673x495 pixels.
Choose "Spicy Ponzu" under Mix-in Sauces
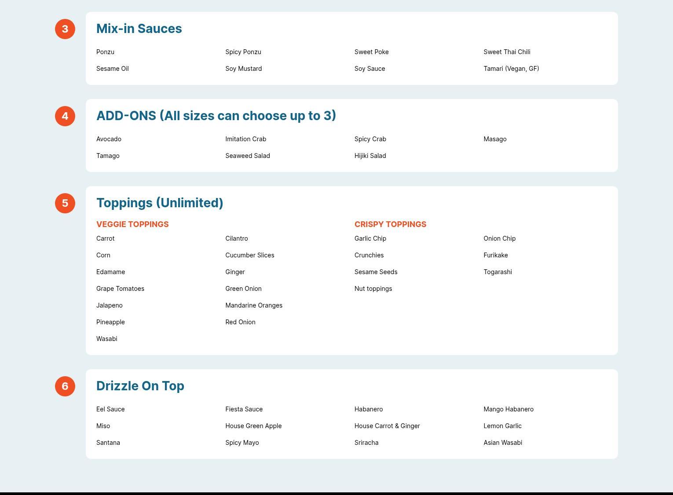point(243,52)
